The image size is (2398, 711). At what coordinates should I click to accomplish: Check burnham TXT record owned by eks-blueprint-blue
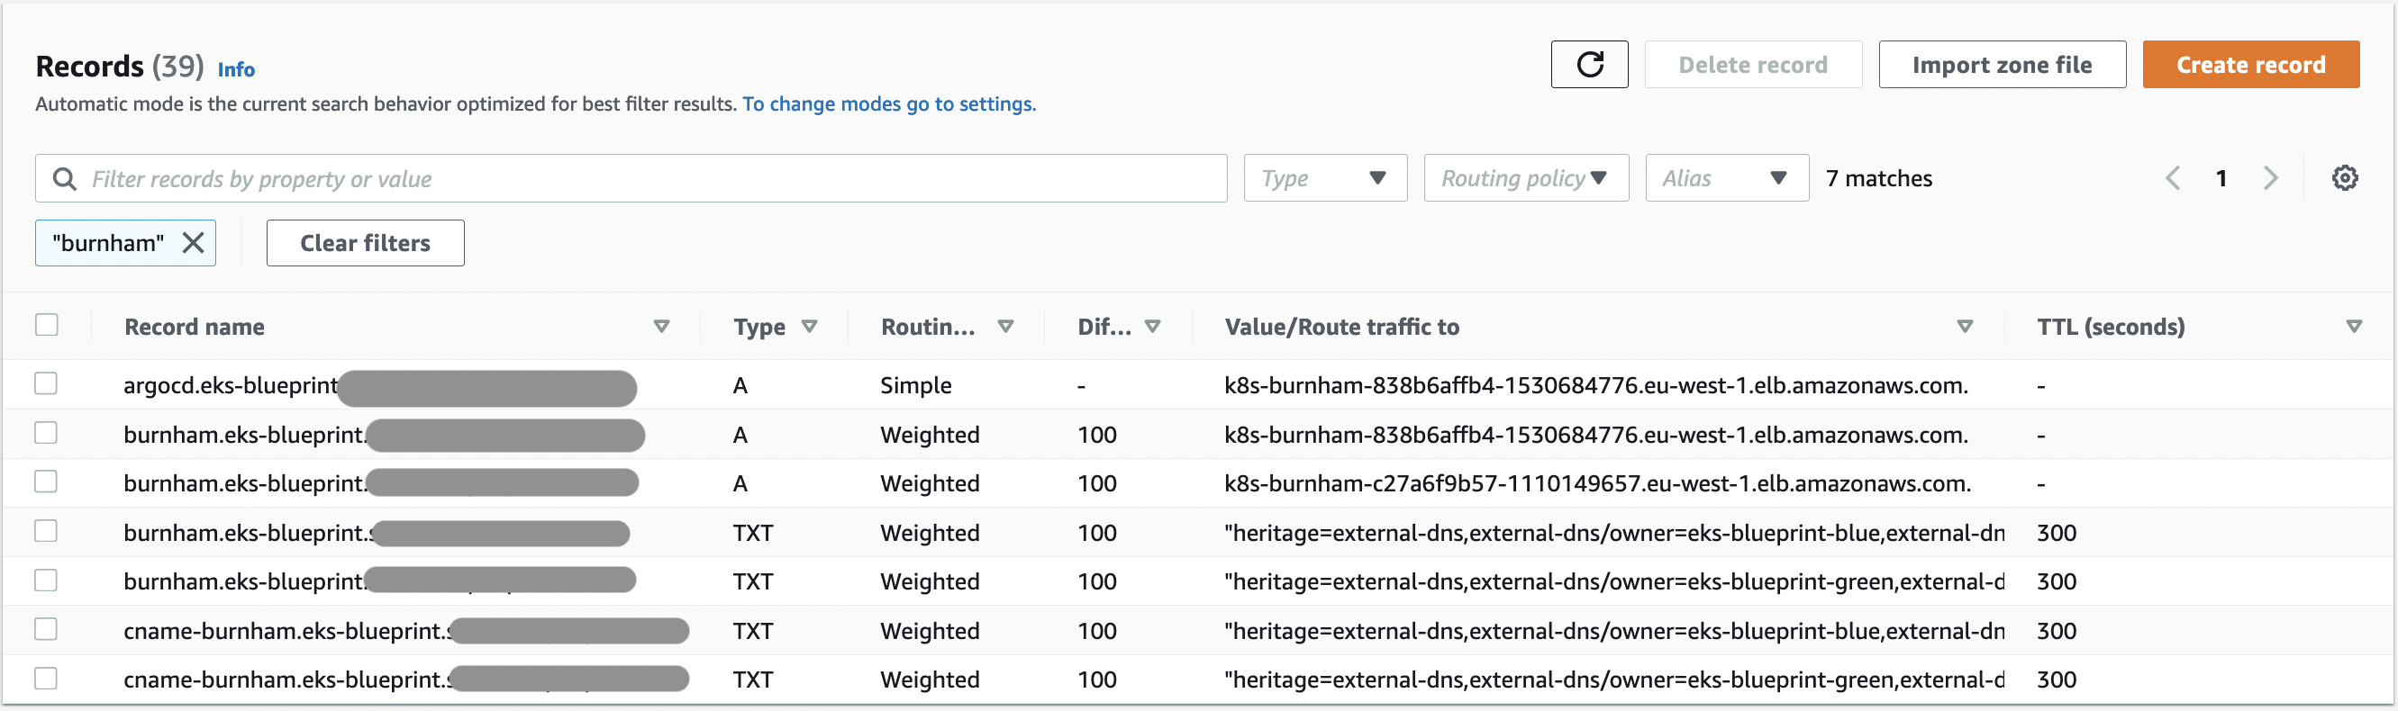[x=47, y=530]
